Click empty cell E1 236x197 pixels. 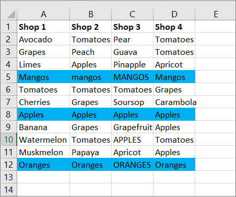point(216,27)
